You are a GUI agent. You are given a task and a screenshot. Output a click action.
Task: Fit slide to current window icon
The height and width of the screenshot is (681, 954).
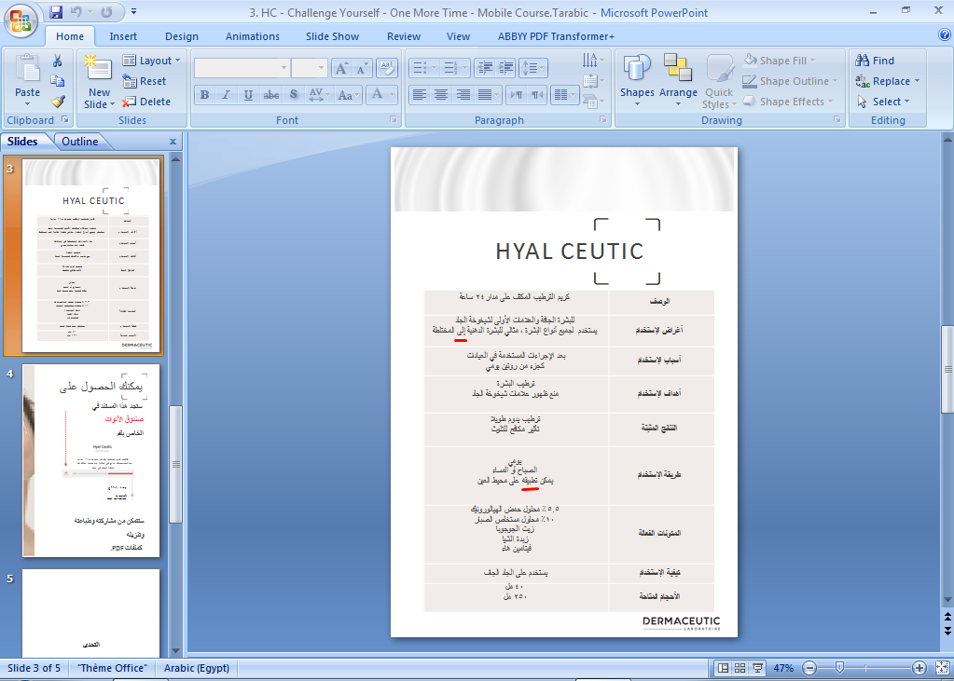pyautogui.click(x=941, y=668)
